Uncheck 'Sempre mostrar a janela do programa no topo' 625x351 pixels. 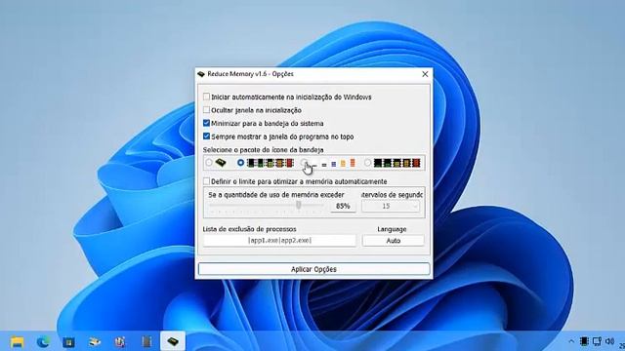point(206,136)
